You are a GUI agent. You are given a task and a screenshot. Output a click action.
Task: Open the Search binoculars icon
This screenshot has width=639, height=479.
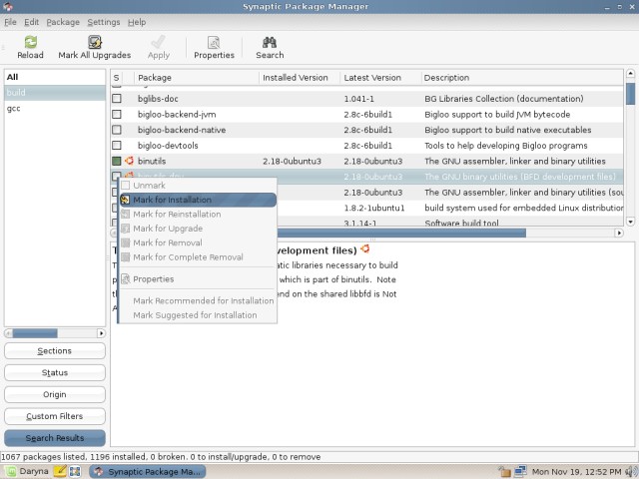click(270, 42)
